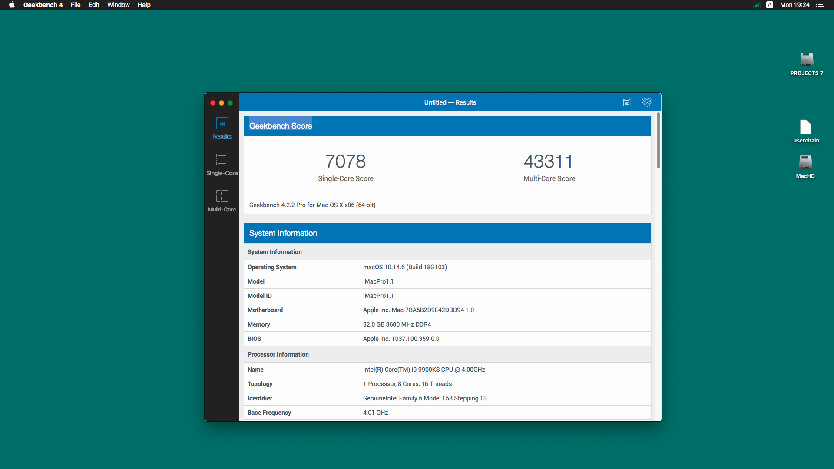Switch to the Single-Core results view
Viewport: 834px width, 469px height.
pos(222,164)
